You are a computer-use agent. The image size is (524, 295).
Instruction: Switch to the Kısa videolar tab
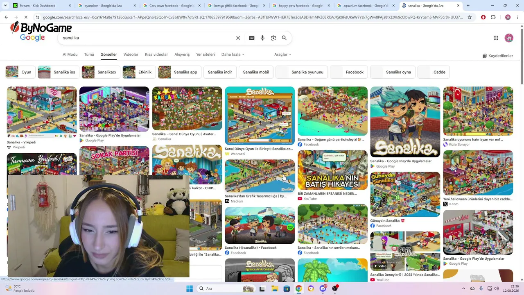click(x=156, y=54)
